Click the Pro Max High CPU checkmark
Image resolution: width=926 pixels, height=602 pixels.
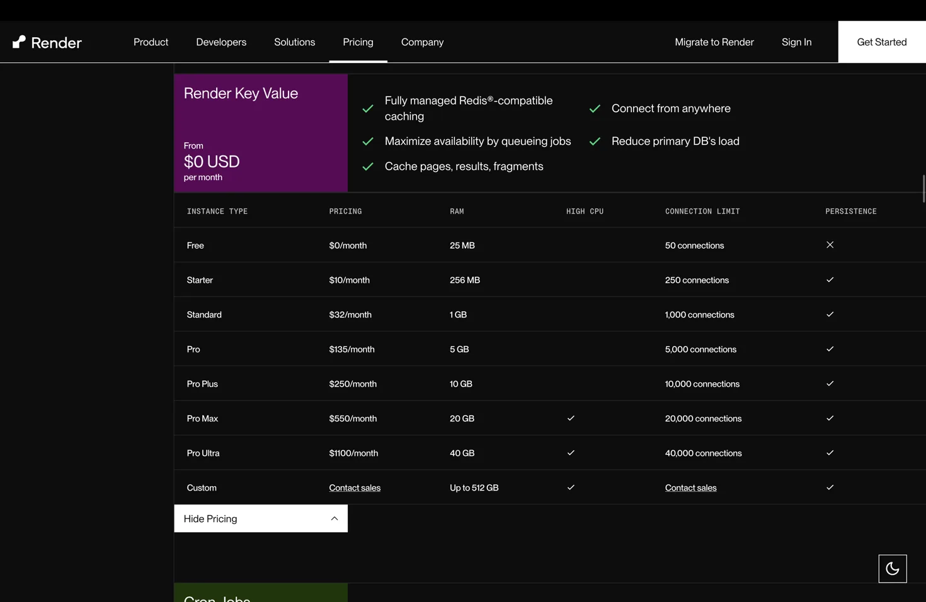[x=571, y=418]
